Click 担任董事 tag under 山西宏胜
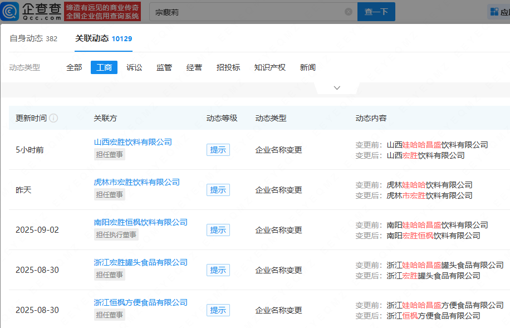Viewport: 510px width, 328px height. pyautogui.click(x=109, y=155)
